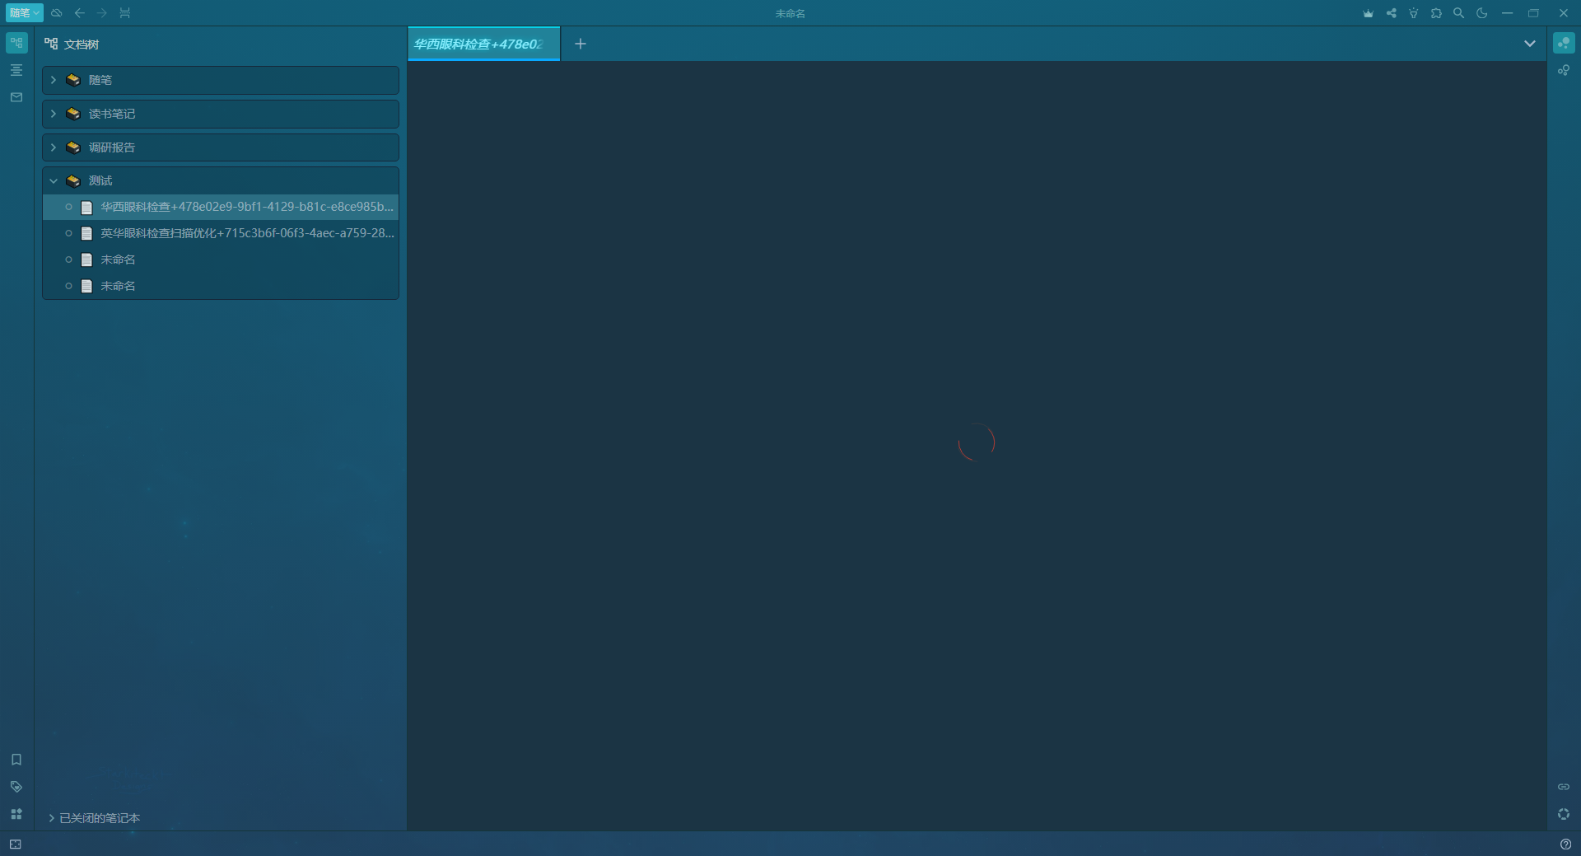
Task: Click the plus button to open a new tab
Action: [x=581, y=44]
